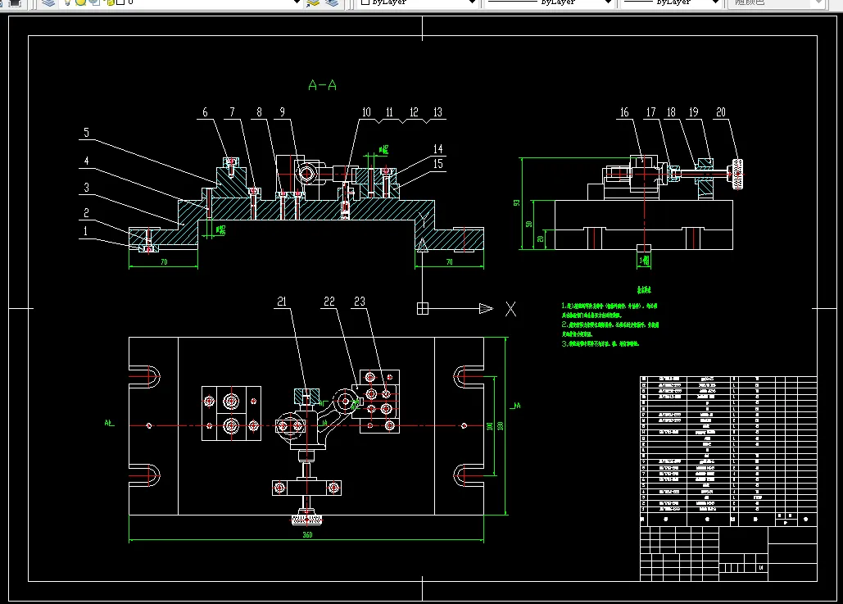Click the UCS origin square icon
This screenshot has height=604, width=843.
[x=423, y=308]
